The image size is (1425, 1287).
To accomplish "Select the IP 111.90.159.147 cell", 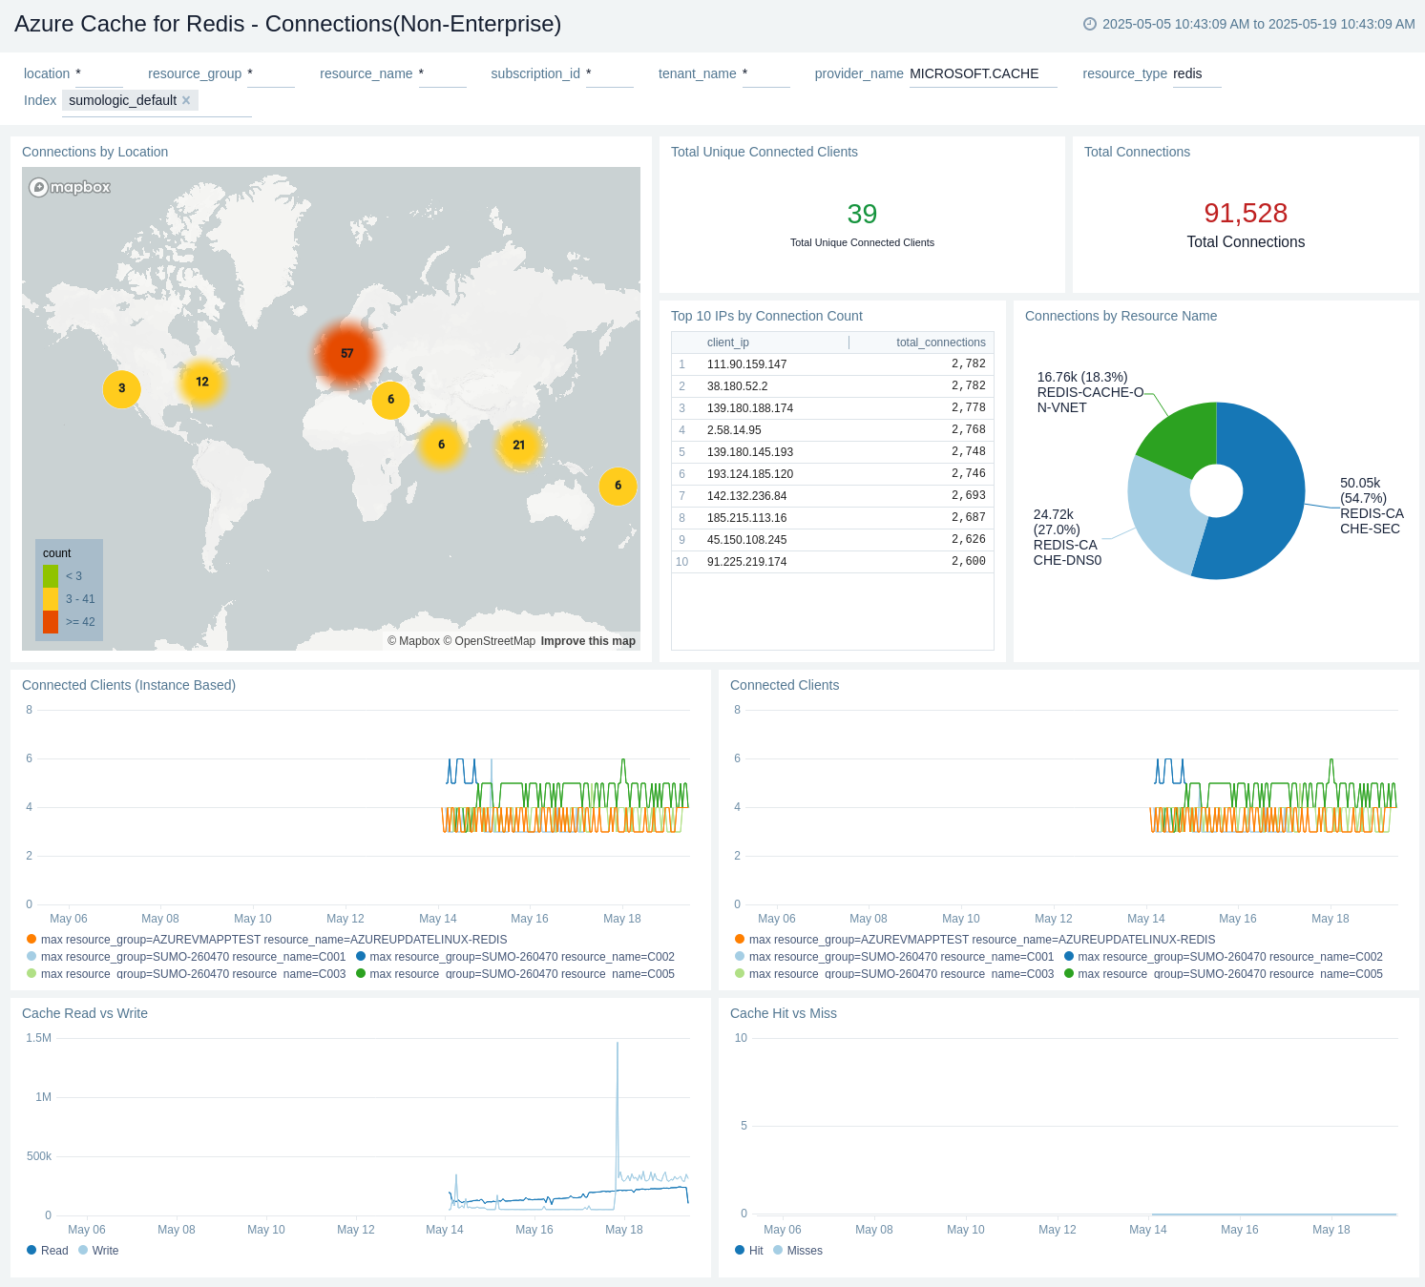I will click(747, 364).
